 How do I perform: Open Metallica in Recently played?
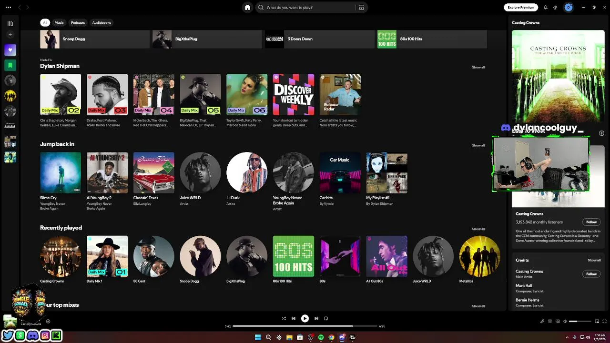(x=479, y=256)
